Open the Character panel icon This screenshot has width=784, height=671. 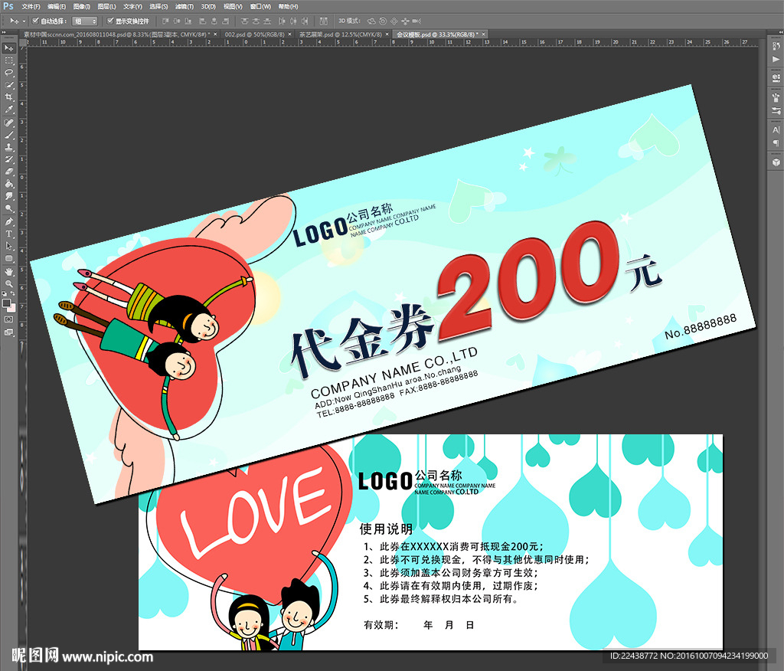pos(776,130)
